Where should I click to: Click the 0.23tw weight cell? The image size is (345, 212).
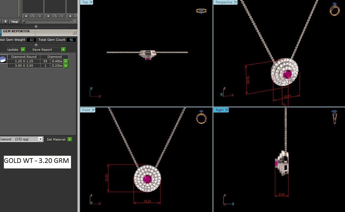pyautogui.click(x=57, y=66)
